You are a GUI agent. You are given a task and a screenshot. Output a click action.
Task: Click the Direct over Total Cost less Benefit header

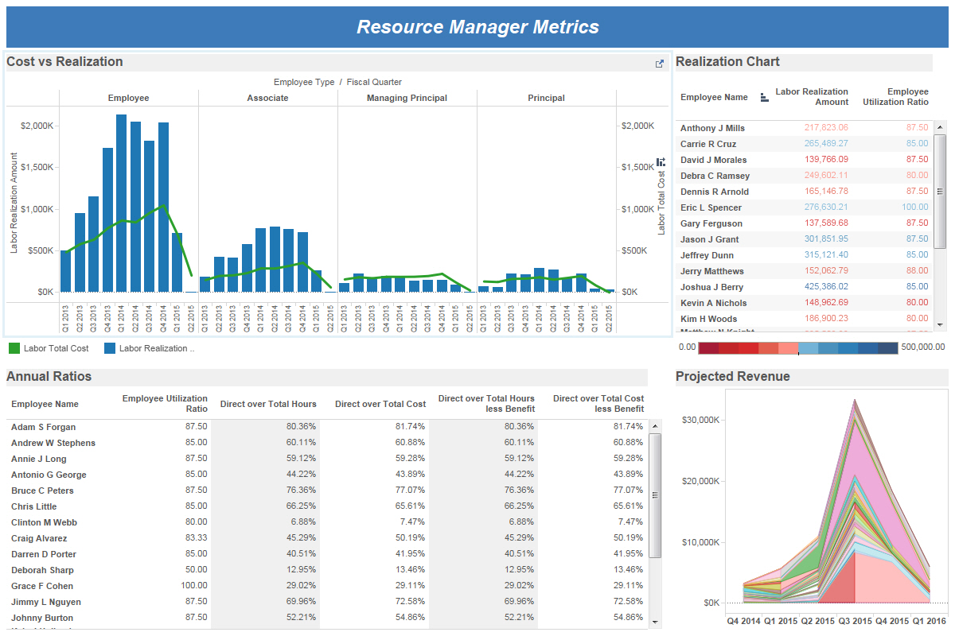(598, 404)
